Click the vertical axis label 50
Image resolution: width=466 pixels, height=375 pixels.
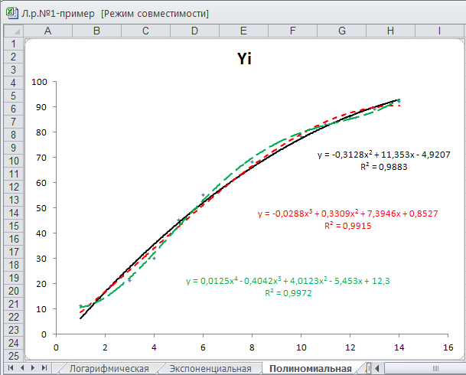click(x=41, y=208)
